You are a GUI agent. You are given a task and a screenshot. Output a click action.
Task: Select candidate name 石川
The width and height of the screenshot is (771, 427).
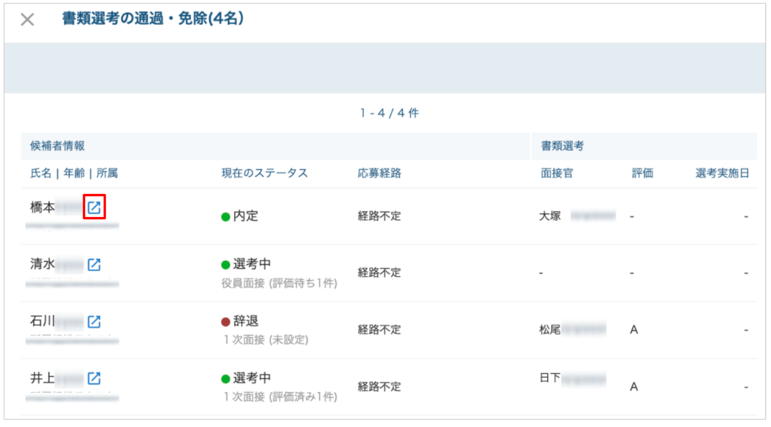coord(43,321)
